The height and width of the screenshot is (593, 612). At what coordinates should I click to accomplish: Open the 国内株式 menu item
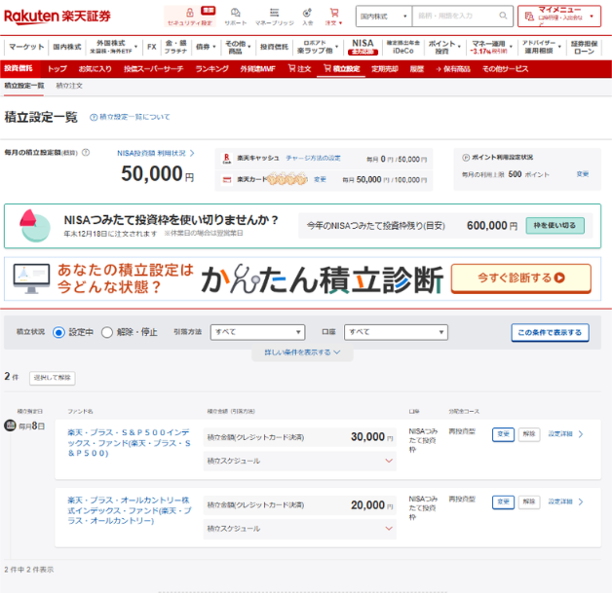tap(67, 47)
